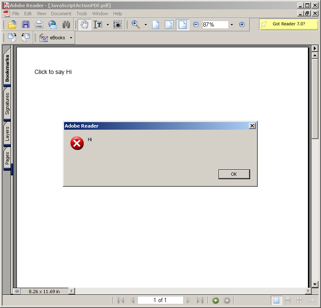Switch to the Bookmarks side tab
This screenshot has height=308, width=321.
(x=7, y=68)
